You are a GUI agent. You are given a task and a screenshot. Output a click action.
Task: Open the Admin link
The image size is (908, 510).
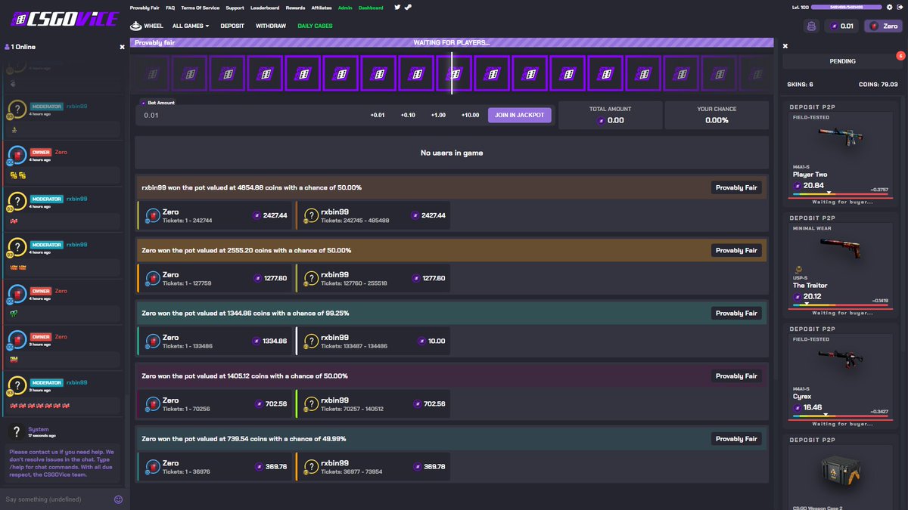pyautogui.click(x=345, y=8)
